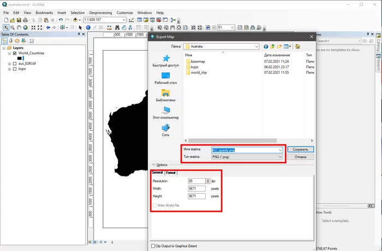
Task: Go up one folder level in Export Map
Action: [x=273, y=46]
